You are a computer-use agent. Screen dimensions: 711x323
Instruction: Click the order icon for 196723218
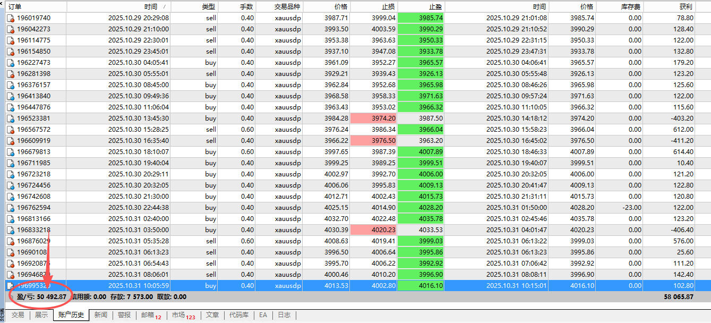[x=10, y=174]
